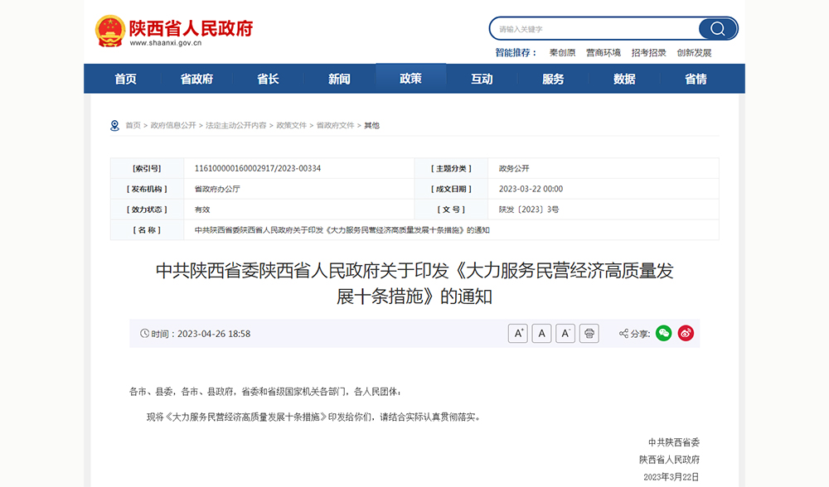Image resolution: width=829 pixels, height=487 pixels.
Task: Open the 营商环境 recommended link
Action: [x=603, y=53]
